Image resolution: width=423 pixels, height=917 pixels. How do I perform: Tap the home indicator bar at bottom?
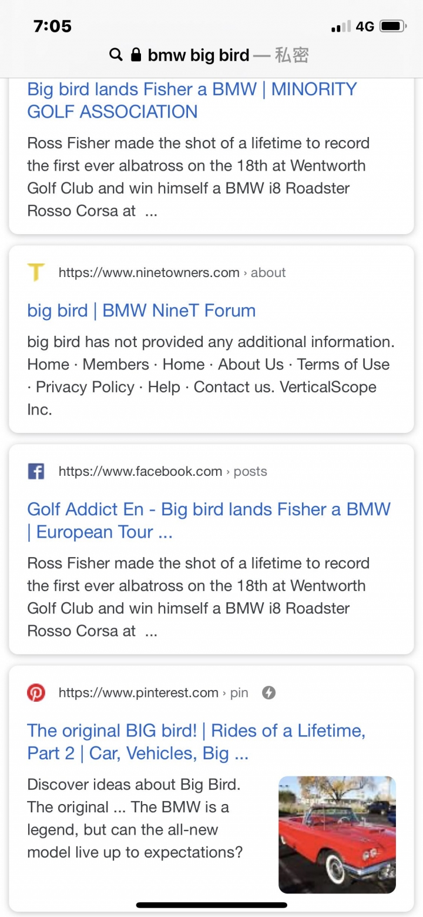point(211,905)
